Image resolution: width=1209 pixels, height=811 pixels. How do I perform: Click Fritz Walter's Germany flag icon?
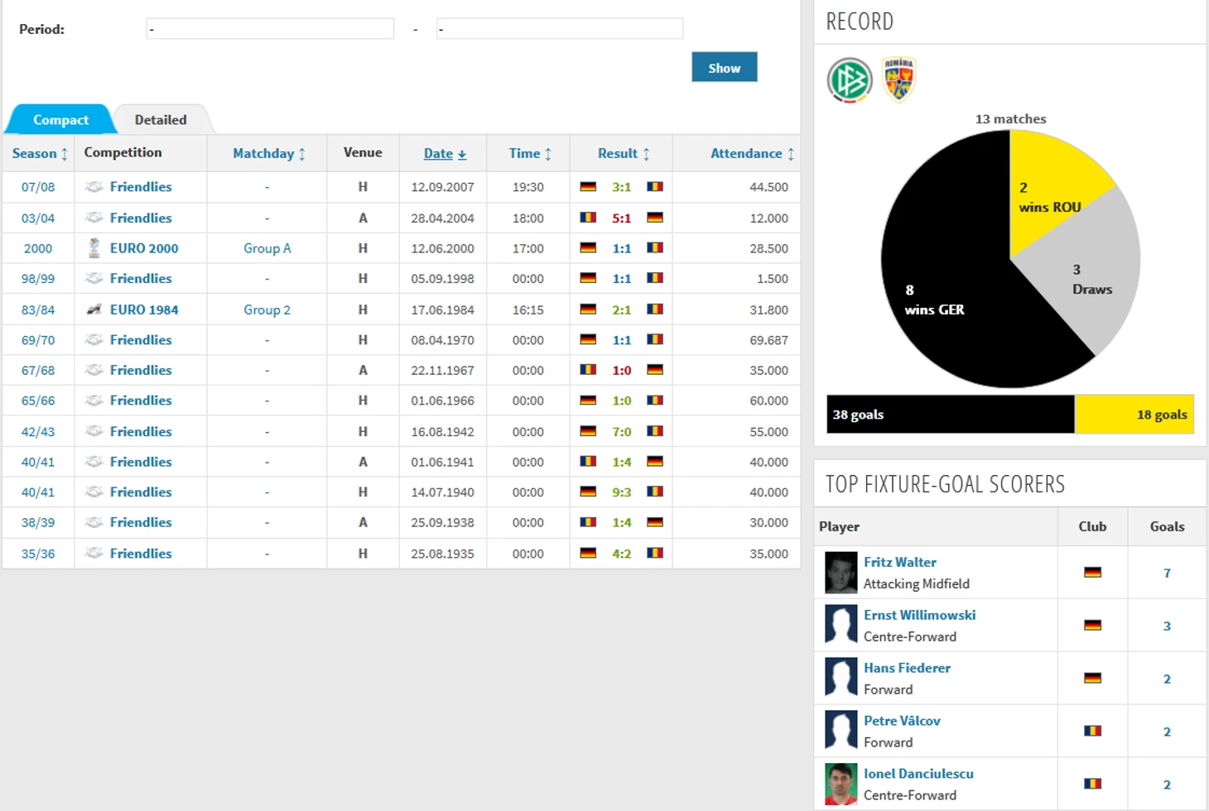coord(1092,573)
